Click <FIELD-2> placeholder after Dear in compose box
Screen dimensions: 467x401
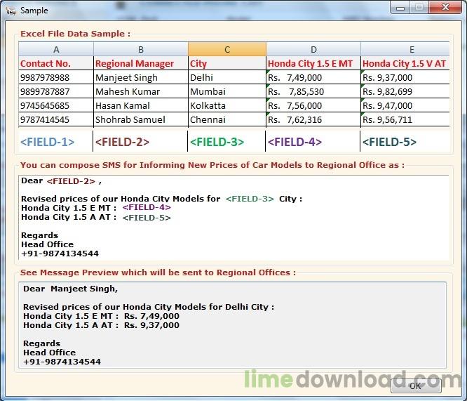[x=71, y=181]
